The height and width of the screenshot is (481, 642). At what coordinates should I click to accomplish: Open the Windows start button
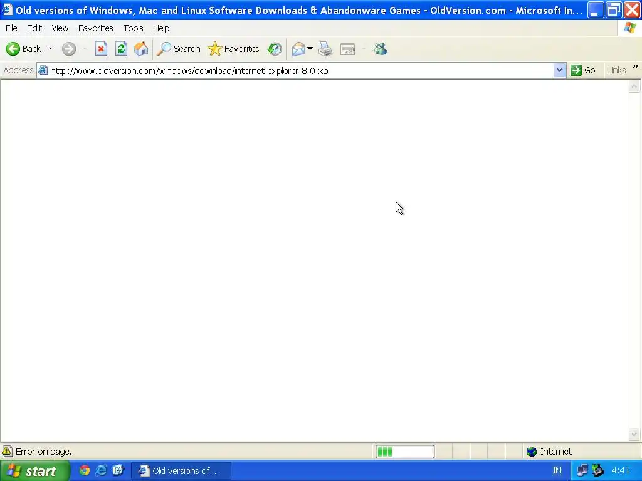pos(34,471)
